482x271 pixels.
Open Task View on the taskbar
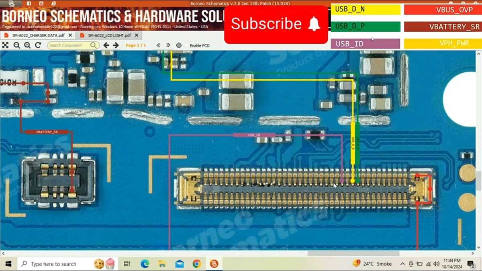click(x=127, y=264)
